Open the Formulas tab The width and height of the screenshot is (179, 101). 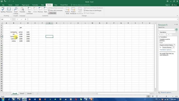pyautogui.click(x=35, y=5)
